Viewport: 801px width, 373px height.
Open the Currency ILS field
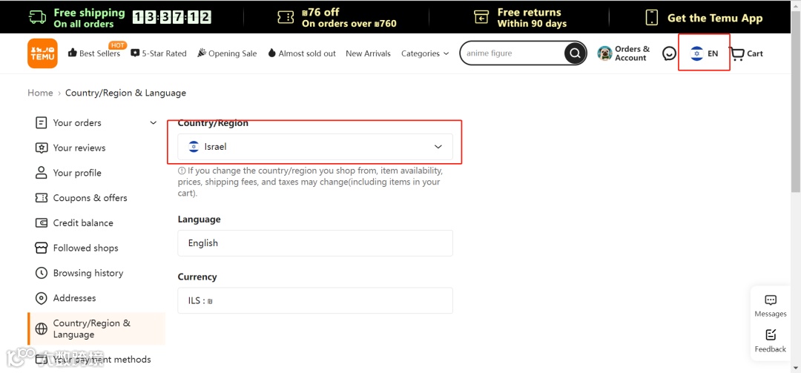315,300
